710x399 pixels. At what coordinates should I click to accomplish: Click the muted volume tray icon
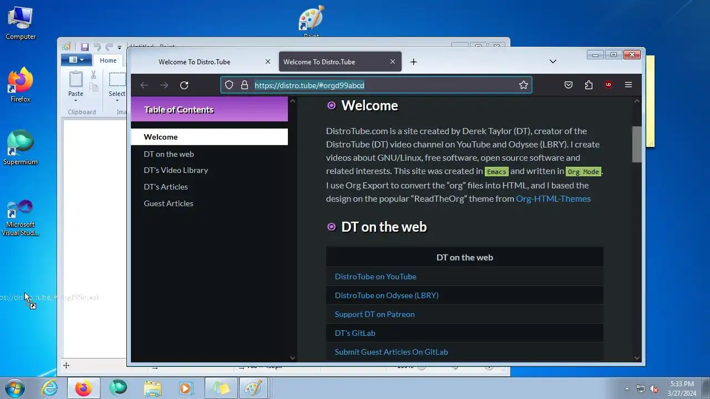(655, 388)
